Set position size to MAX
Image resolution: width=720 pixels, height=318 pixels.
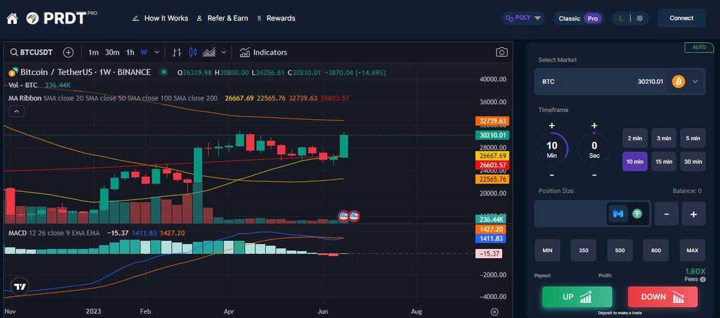(692, 250)
